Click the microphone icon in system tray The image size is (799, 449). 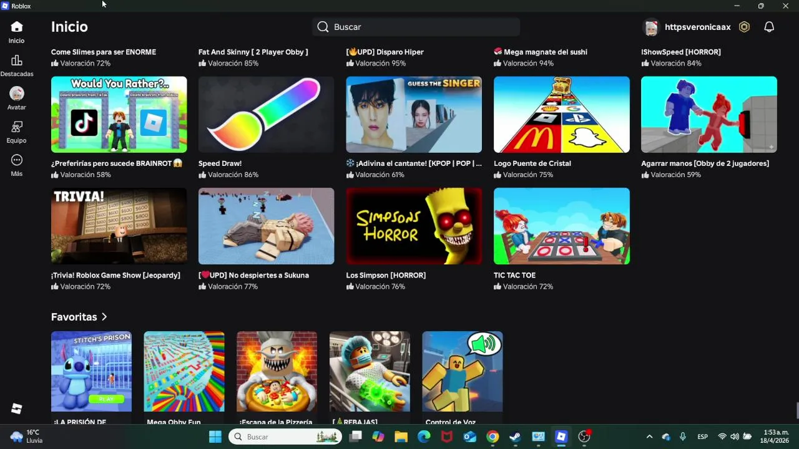683,437
